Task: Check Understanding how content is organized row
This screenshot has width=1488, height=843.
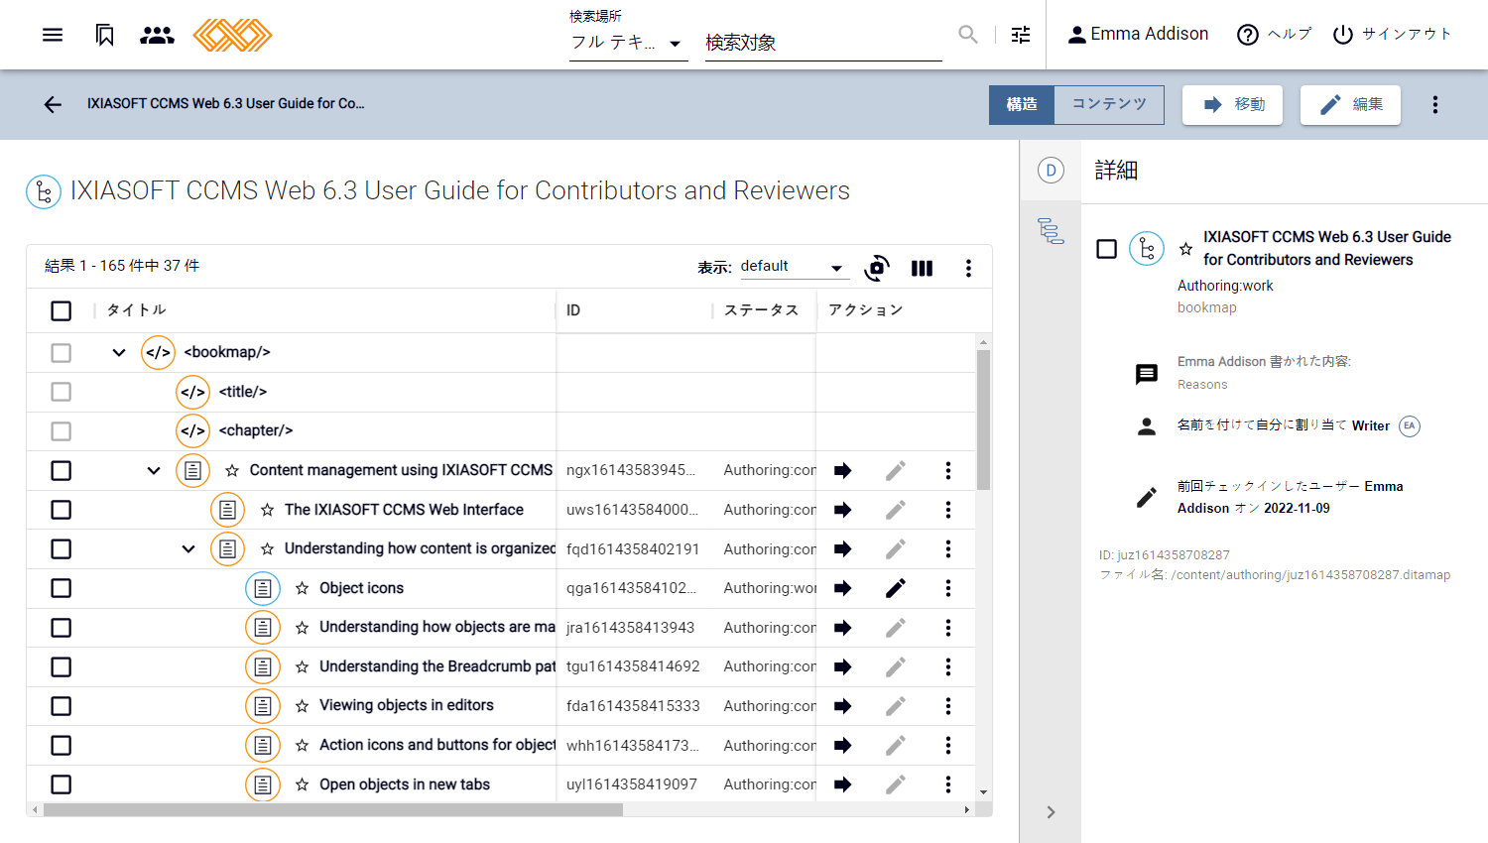Action: coord(61,548)
